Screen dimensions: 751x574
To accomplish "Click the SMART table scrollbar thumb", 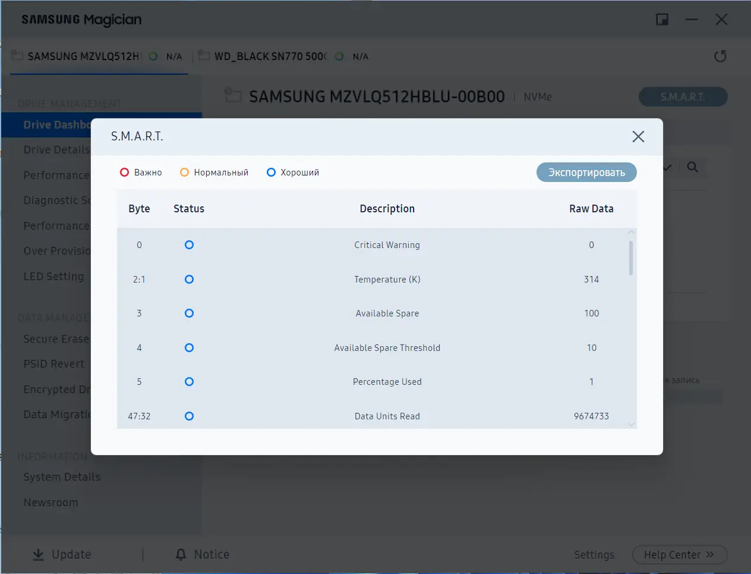I will coord(631,258).
